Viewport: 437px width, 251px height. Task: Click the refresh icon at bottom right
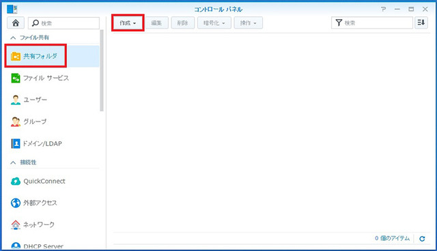click(422, 239)
